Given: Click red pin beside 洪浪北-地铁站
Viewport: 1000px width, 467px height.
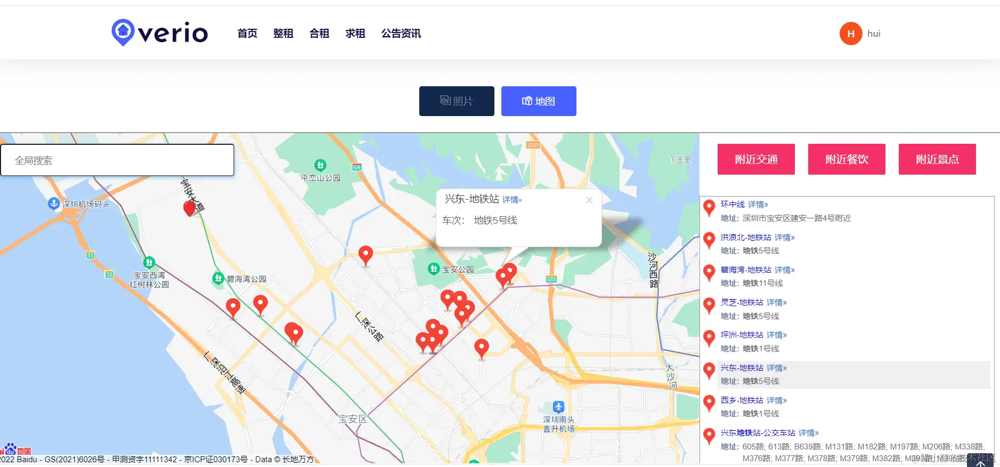Looking at the screenshot, I should [709, 241].
